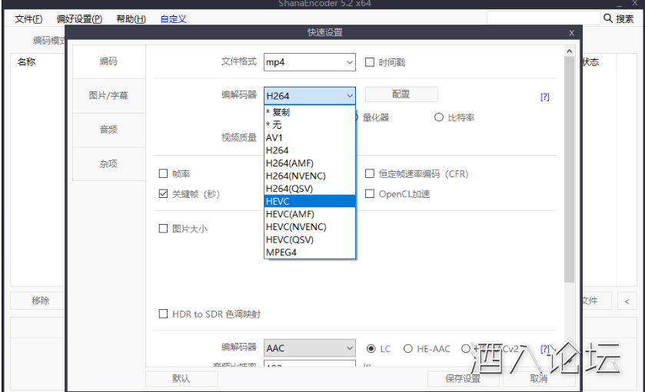This screenshot has width=645, height=392.
Task: Select the LC audio profile radio
Action: pos(371,348)
